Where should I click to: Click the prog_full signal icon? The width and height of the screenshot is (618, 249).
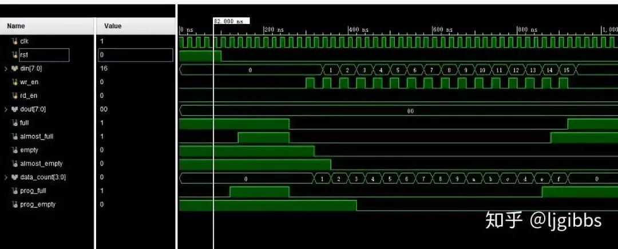click(15, 191)
